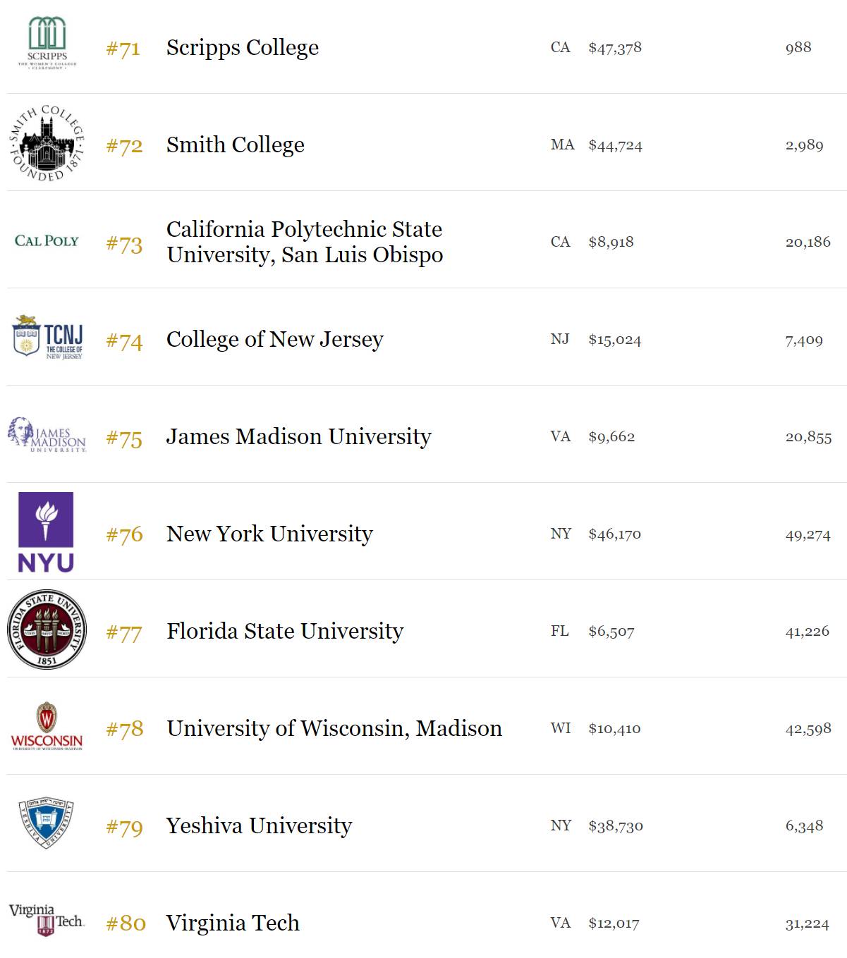Screen dimensions: 847x958
Task: Go to the Smith College page
Action: (x=236, y=145)
